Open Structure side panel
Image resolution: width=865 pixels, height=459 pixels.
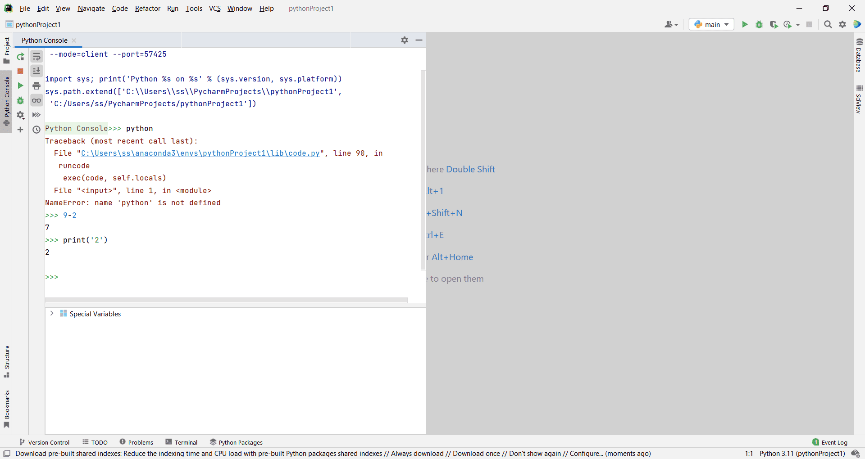(6, 362)
